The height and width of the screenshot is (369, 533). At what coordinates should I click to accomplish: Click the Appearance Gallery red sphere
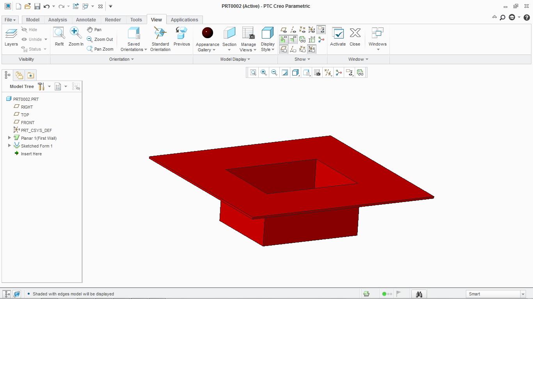tap(208, 33)
